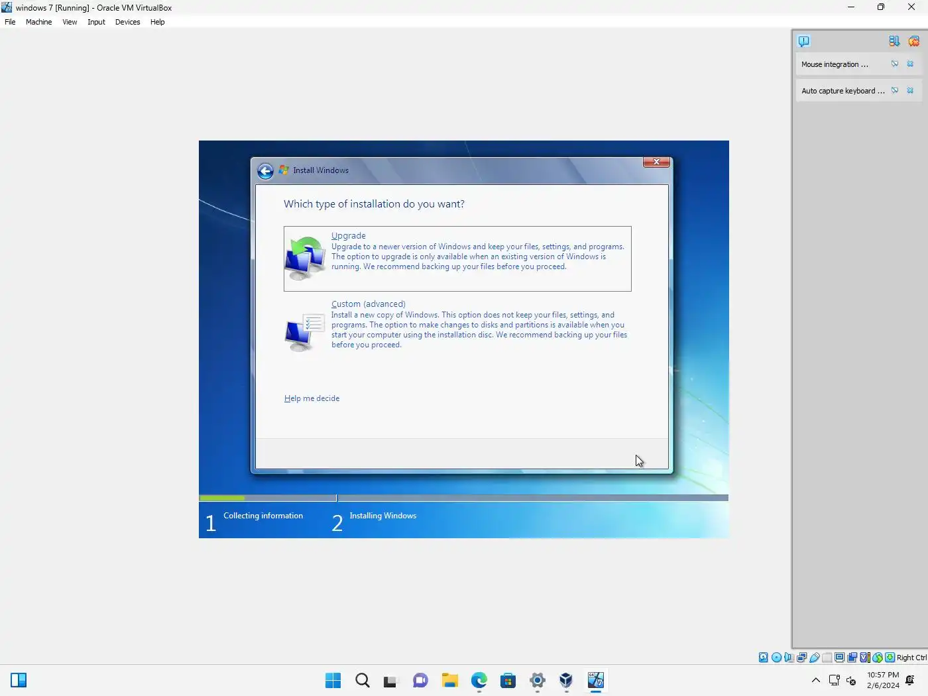Select the Upgrade installation option
The height and width of the screenshot is (696, 928).
pyautogui.click(x=457, y=259)
